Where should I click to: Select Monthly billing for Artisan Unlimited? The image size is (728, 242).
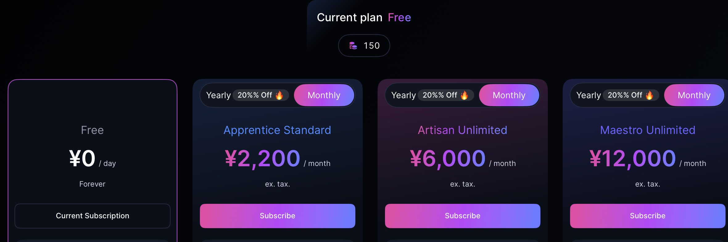[509, 95]
